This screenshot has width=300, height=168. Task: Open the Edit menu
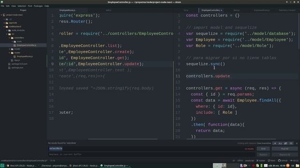pyautogui.click(x=7, y=6)
